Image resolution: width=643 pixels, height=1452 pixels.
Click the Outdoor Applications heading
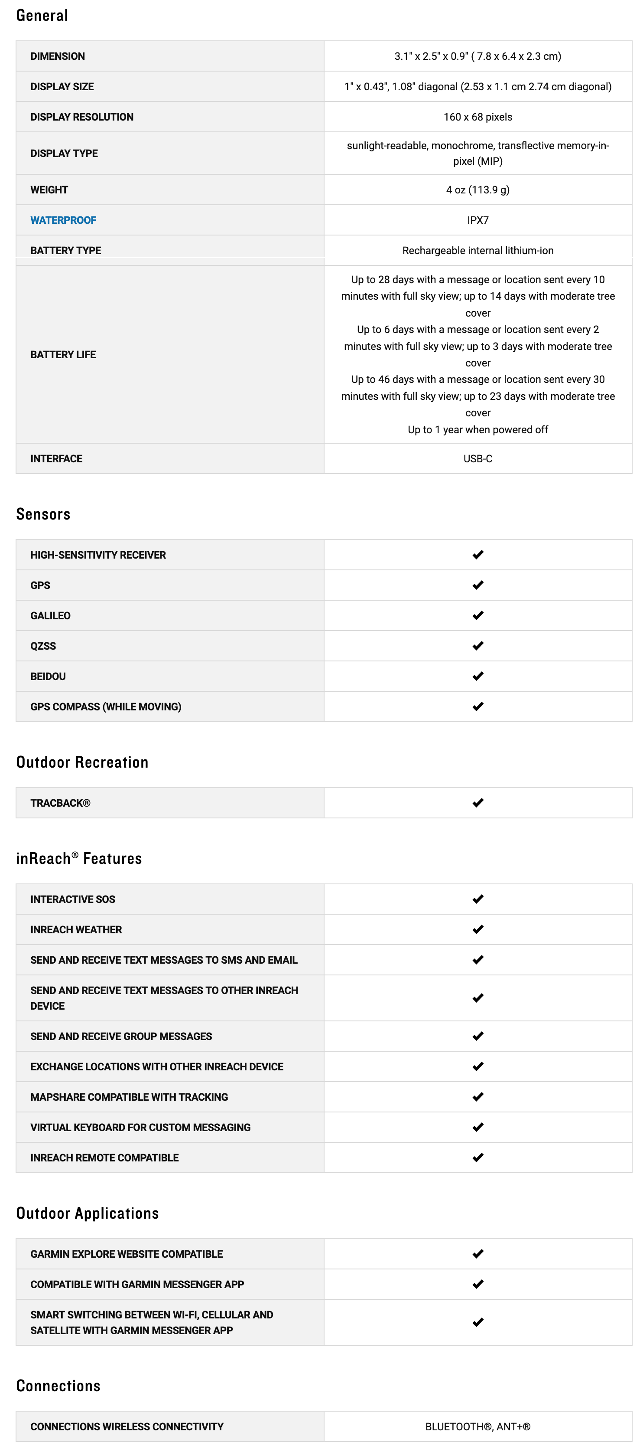point(87,1213)
